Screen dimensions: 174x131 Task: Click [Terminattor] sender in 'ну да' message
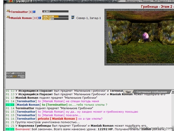click(x=26, y=111)
